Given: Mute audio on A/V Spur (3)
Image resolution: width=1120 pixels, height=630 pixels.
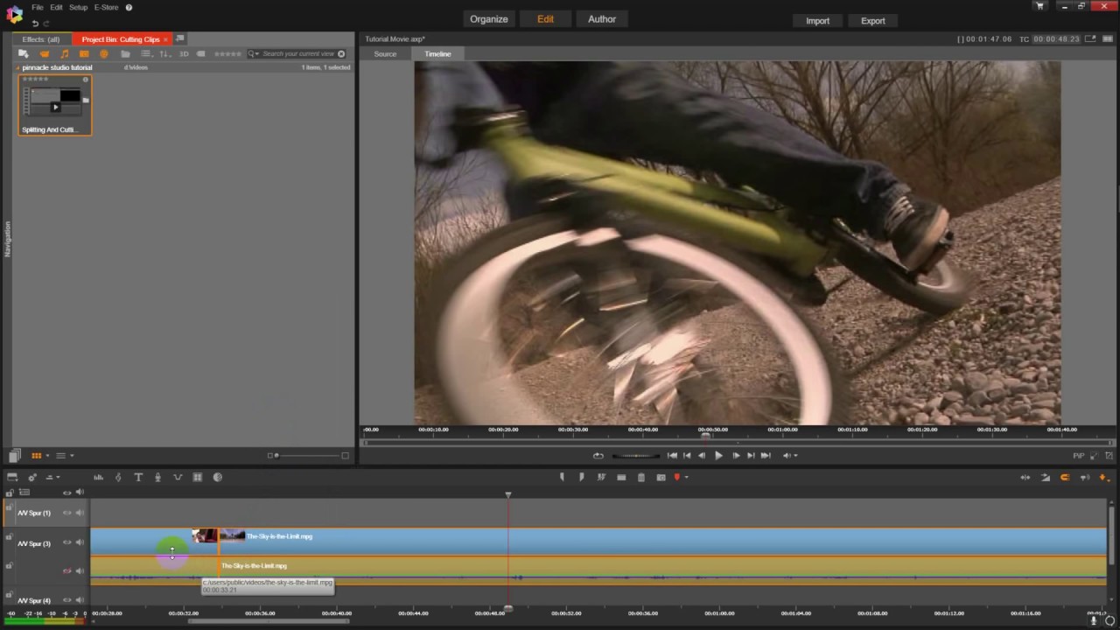Looking at the screenshot, I should coord(80,542).
